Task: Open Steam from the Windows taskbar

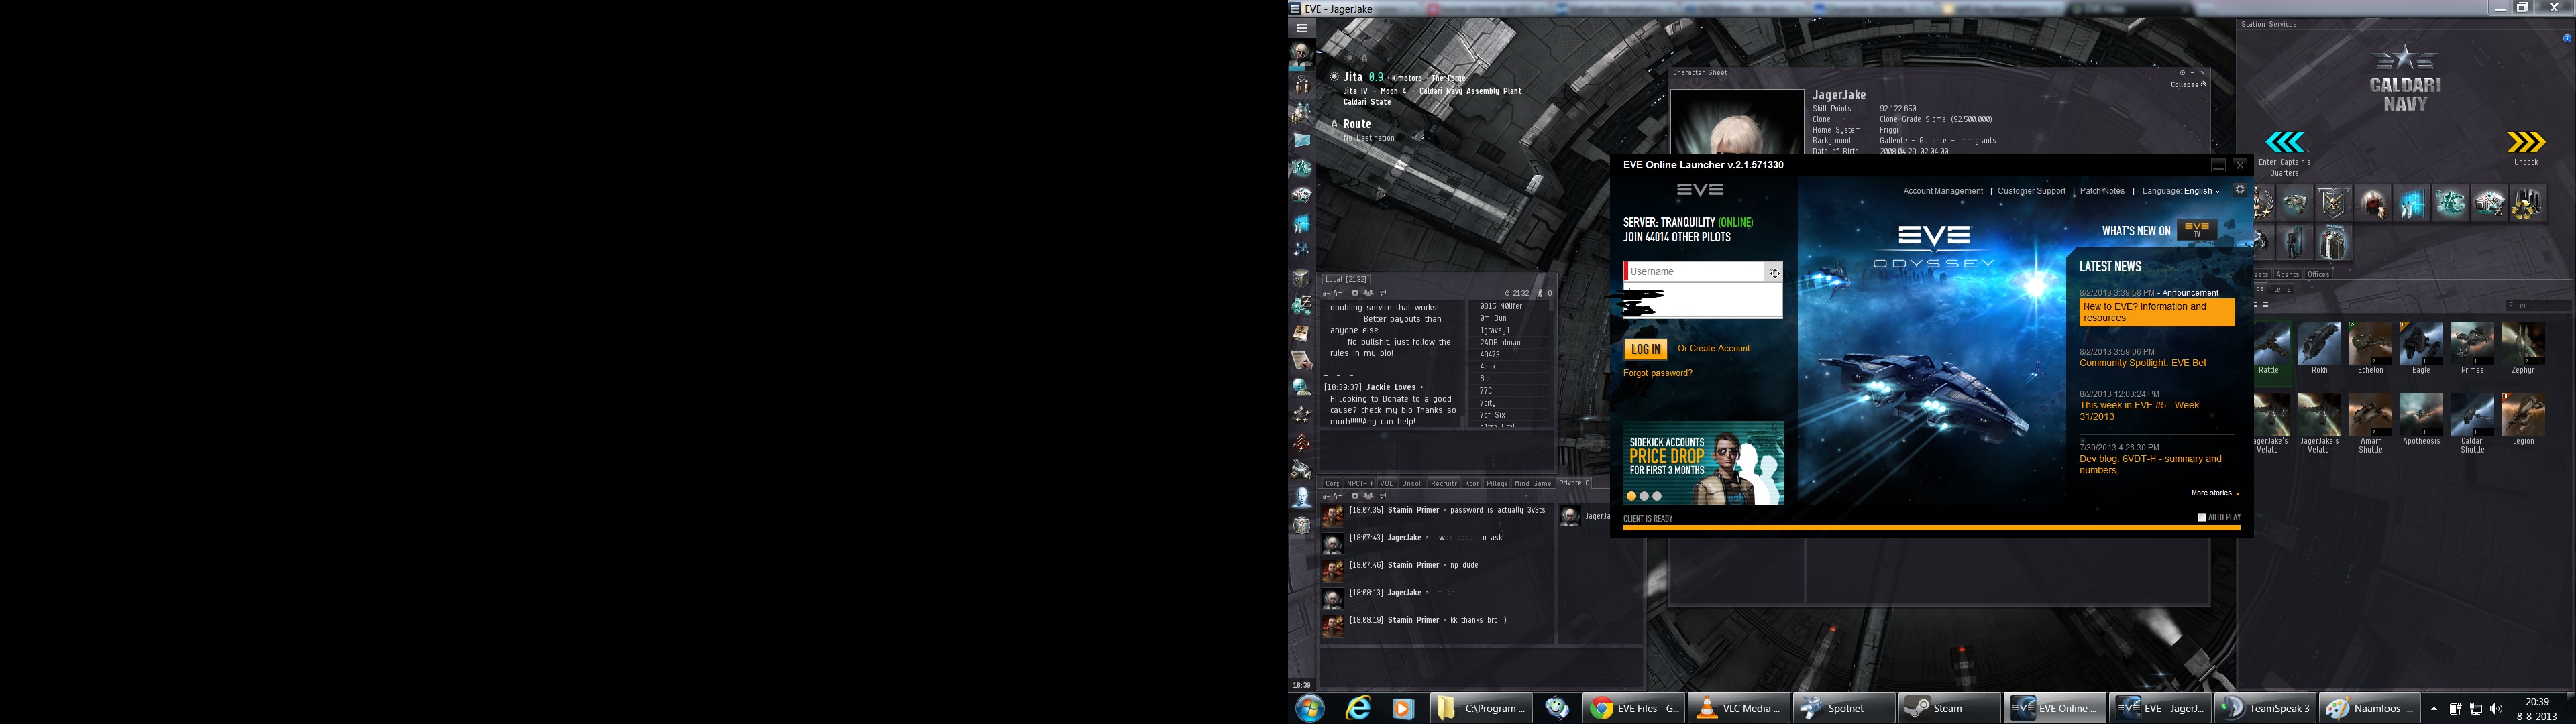Action: pos(1949,708)
